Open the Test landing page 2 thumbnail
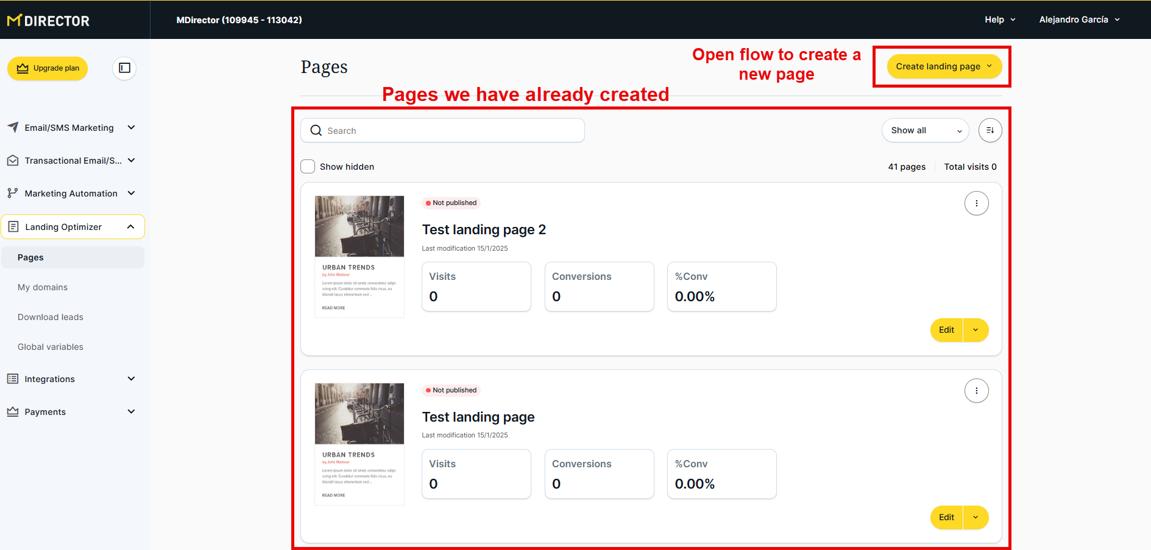This screenshot has width=1151, height=550. pos(359,256)
